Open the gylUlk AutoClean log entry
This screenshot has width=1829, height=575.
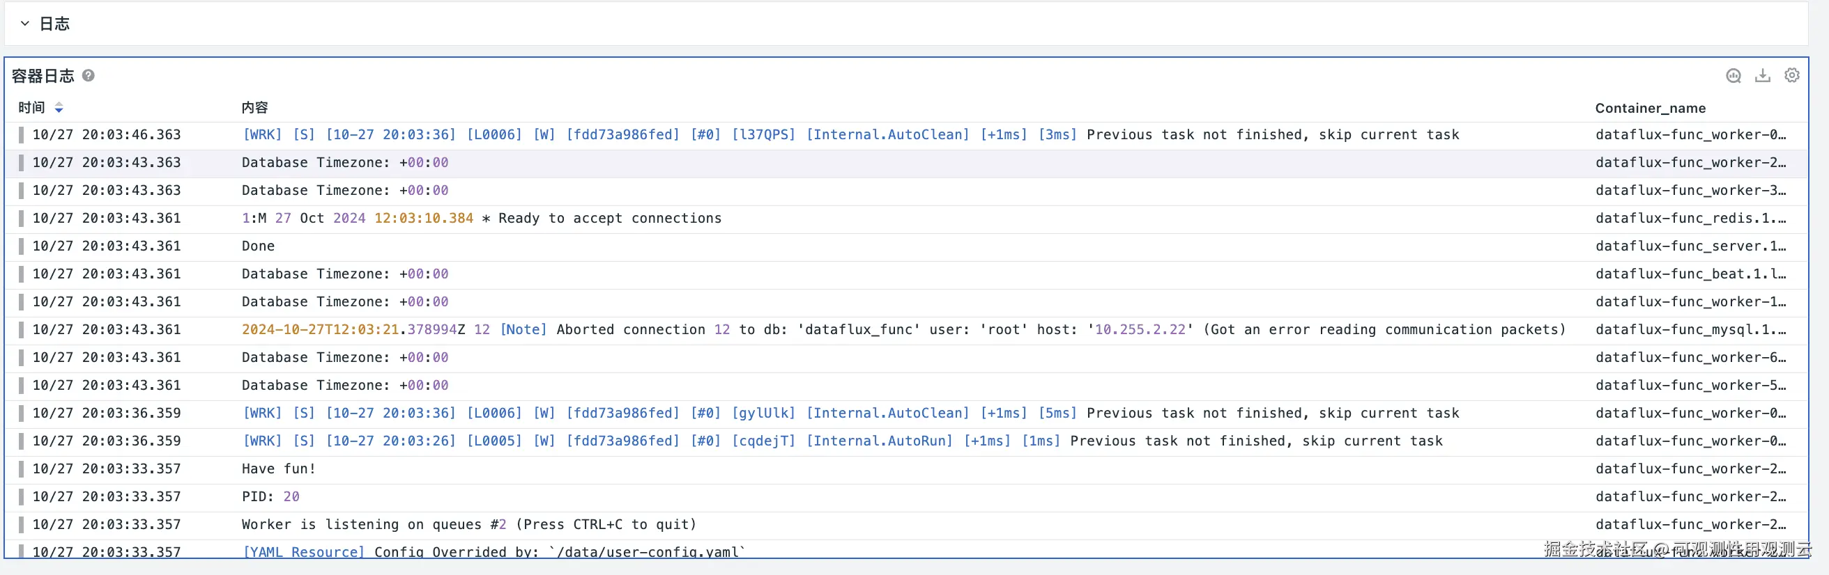pyautogui.click(x=850, y=413)
